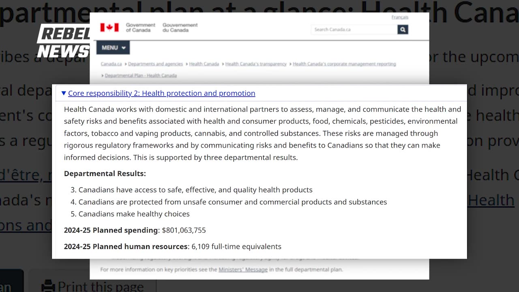The image size is (519, 292).
Task: Open the Canada.ca breadcrumb link
Action: tap(111, 64)
